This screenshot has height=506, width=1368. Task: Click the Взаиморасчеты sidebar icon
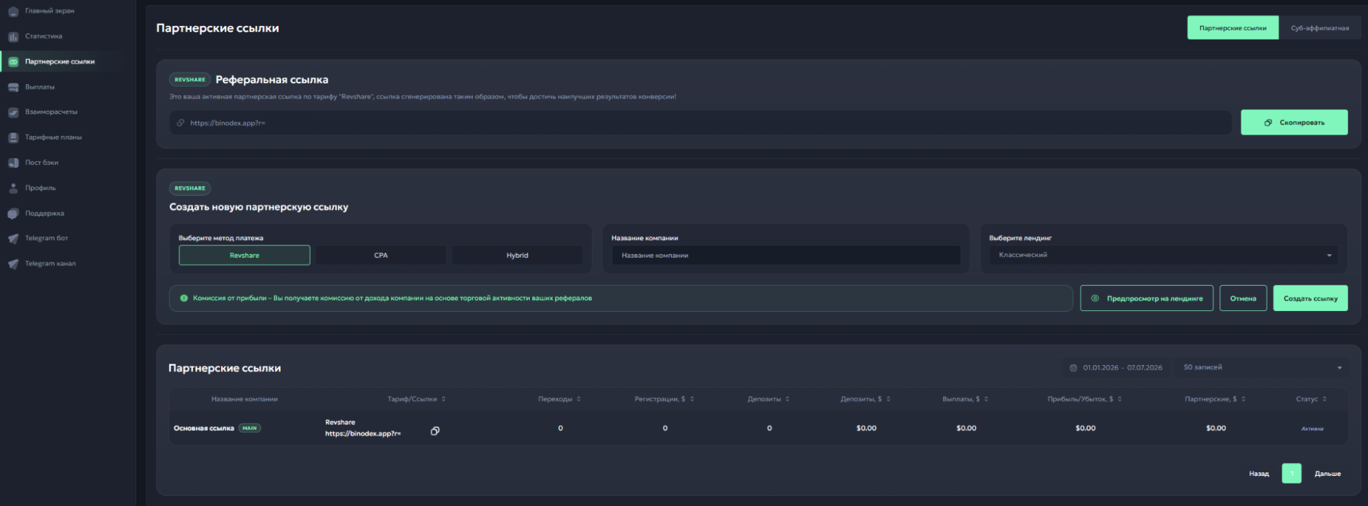point(13,112)
